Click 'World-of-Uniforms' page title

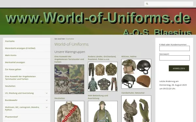coord(71,44)
